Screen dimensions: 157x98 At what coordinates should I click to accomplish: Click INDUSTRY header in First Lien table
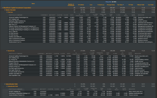141,15
